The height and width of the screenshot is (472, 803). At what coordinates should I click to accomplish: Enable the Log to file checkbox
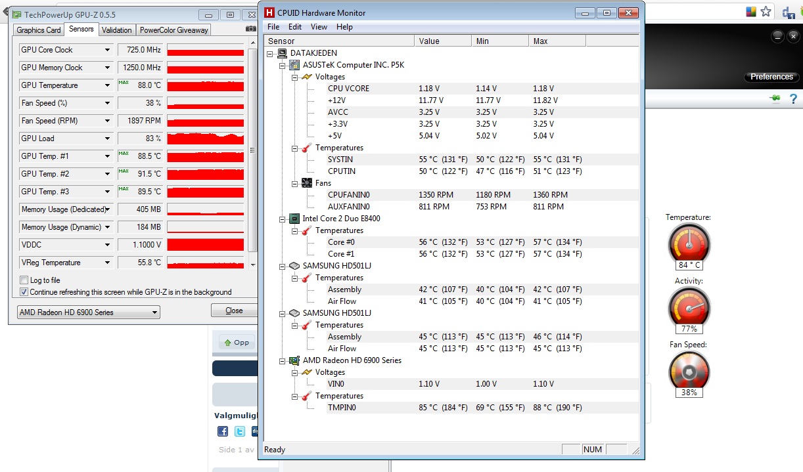tap(24, 280)
